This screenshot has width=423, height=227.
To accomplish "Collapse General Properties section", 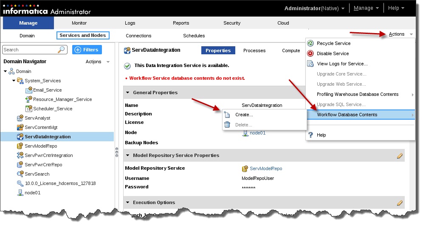I will [x=128, y=92].
